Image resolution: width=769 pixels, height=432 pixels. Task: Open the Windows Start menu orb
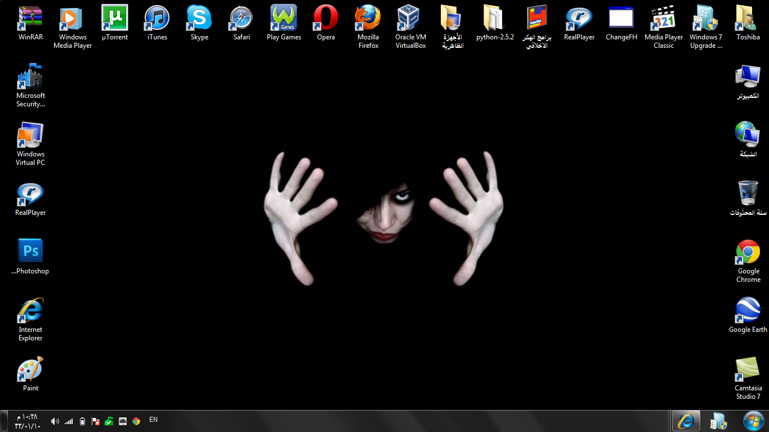753,421
